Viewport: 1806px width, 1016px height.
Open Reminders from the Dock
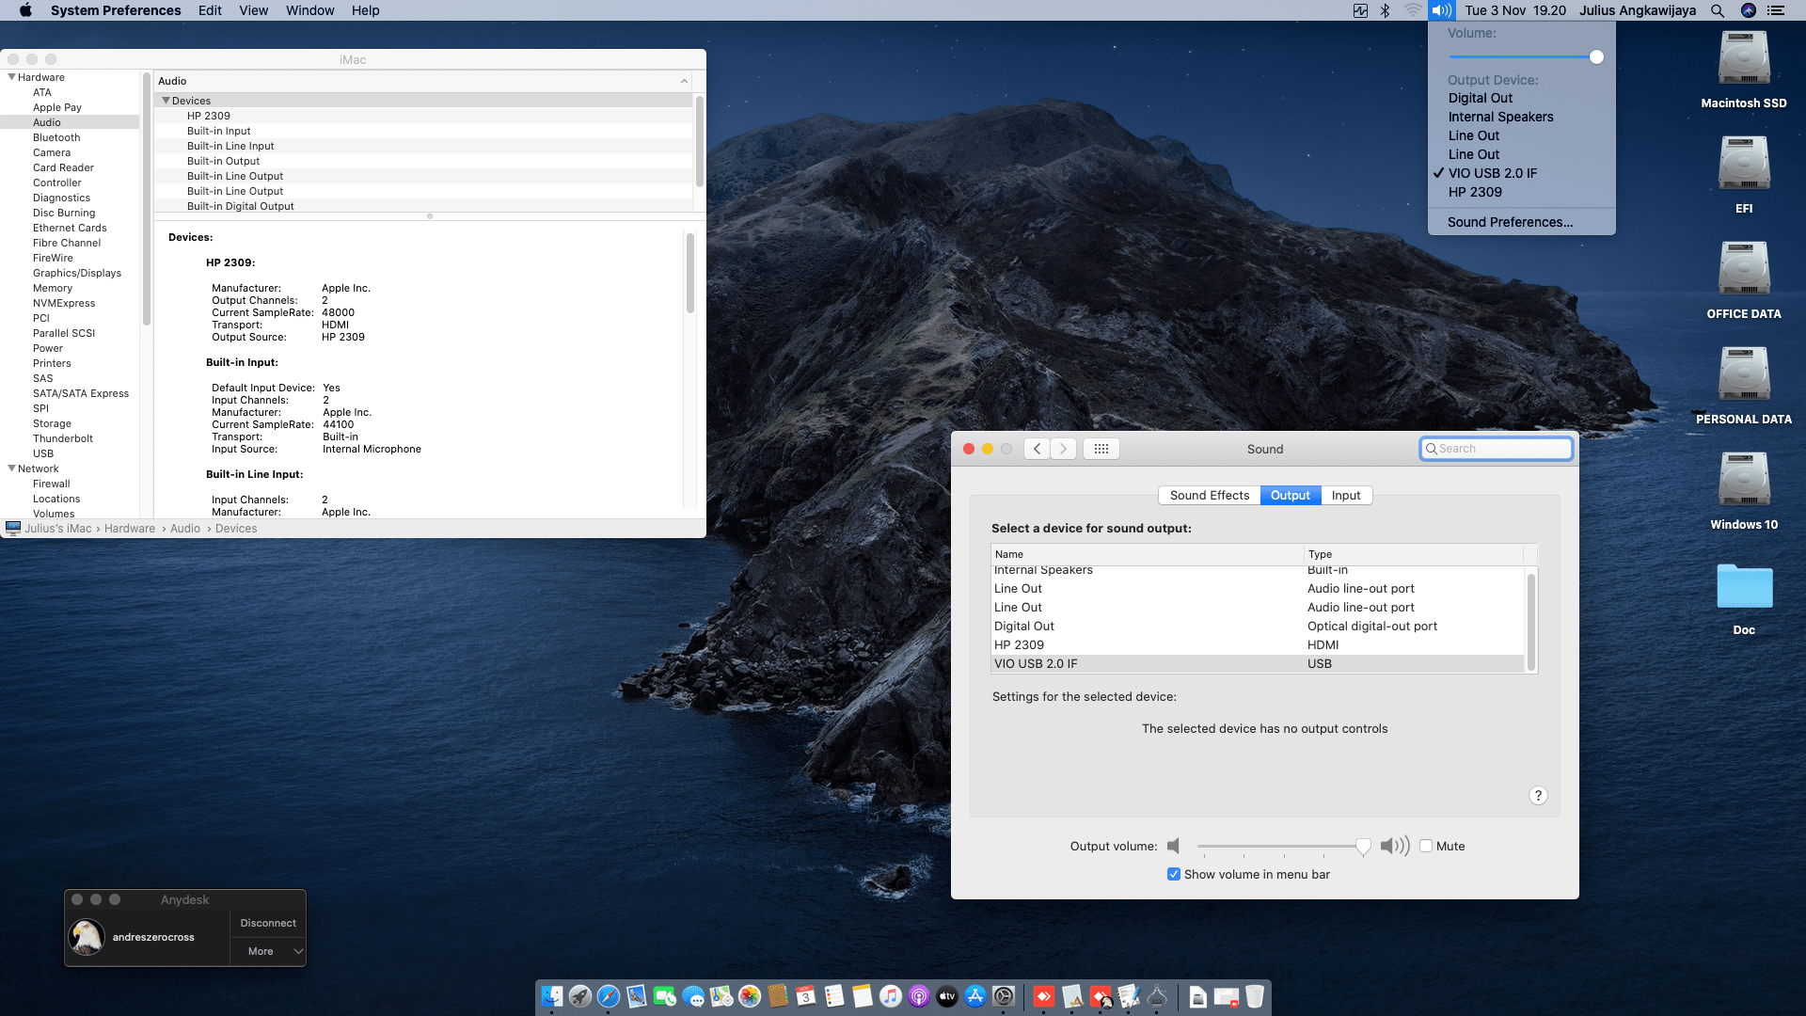834,996
